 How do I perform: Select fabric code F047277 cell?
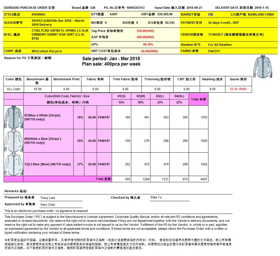click(x=214, y=51)
